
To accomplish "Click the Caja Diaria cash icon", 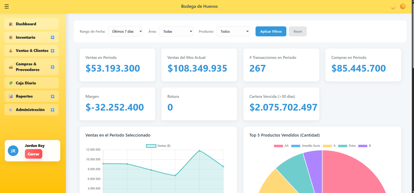I will coord(11,83).
